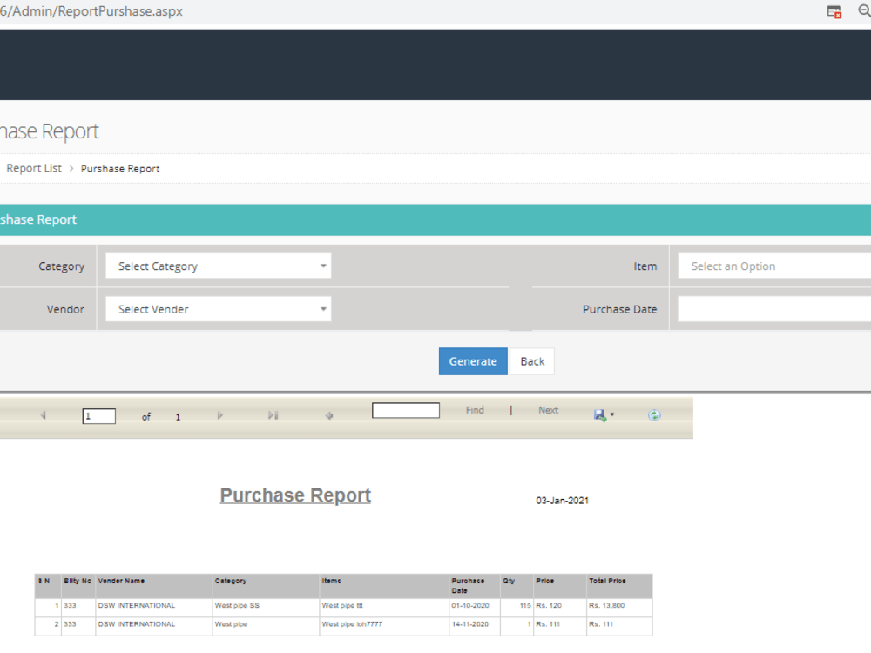Go to previous report page arrow
871x653 pixels.
coord(43,415)
